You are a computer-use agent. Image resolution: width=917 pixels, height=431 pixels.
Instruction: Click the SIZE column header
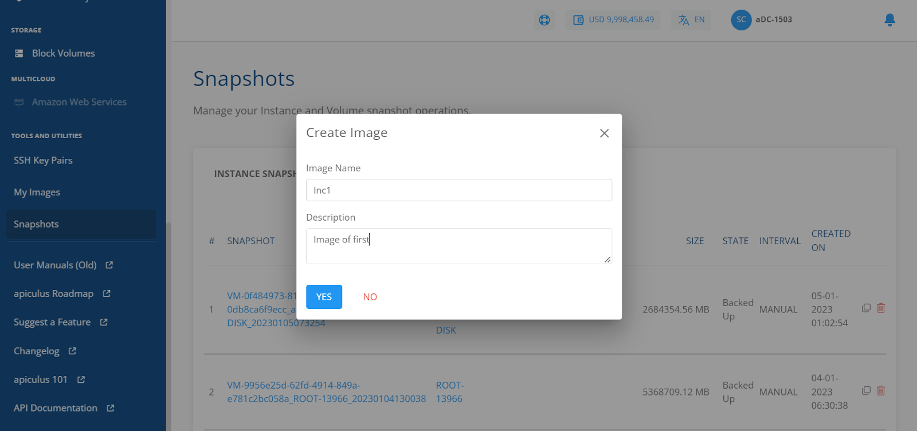tap(695, 241)
